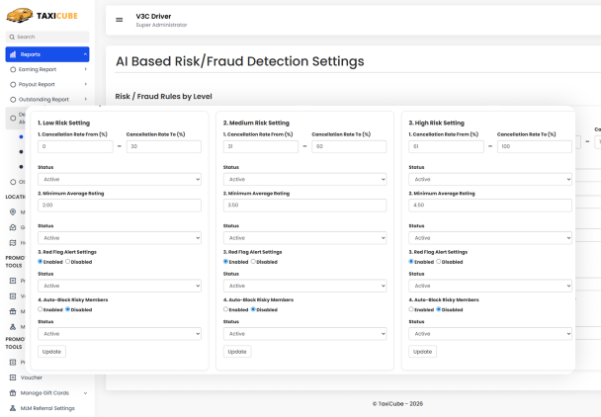601x417 pixels.
Task: Disable Red Flag Alert for Medium Risk
Action: click(x=254, y=262)
